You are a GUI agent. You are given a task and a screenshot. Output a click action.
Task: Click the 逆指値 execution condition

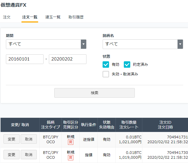click(89, 139)
